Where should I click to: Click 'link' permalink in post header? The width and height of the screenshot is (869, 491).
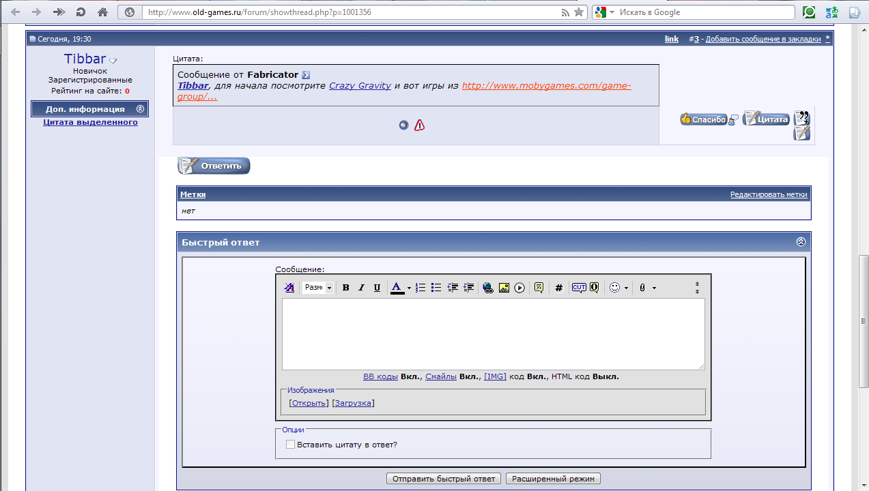click(672, 39)
